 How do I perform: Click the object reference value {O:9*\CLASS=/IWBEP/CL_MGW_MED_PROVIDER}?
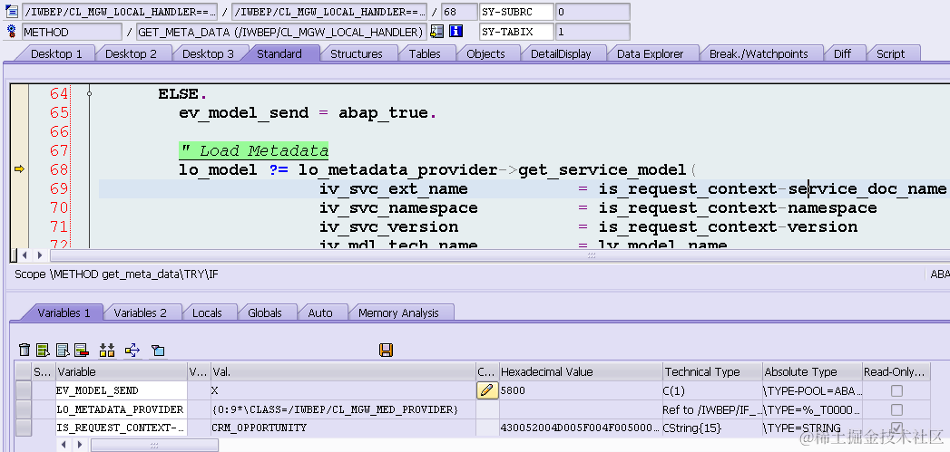coord(343,409)
